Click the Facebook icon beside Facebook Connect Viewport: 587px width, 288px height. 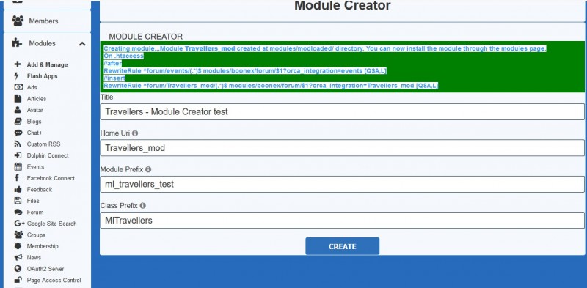17,178
